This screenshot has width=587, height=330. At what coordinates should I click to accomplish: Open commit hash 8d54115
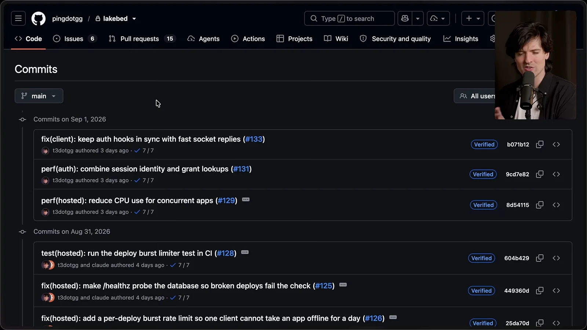[x=518, y=205]
